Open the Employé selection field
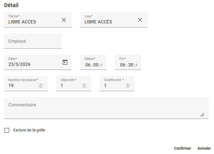 [33, 41]
